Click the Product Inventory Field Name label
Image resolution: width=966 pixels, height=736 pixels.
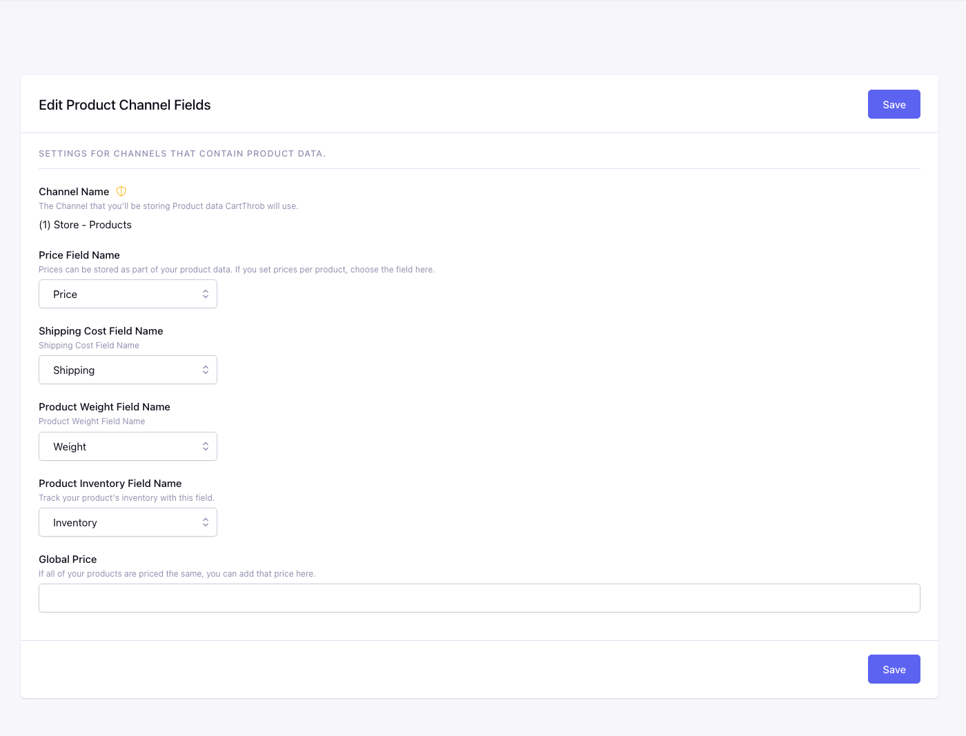pyautogui.click(x=110, y=484)
